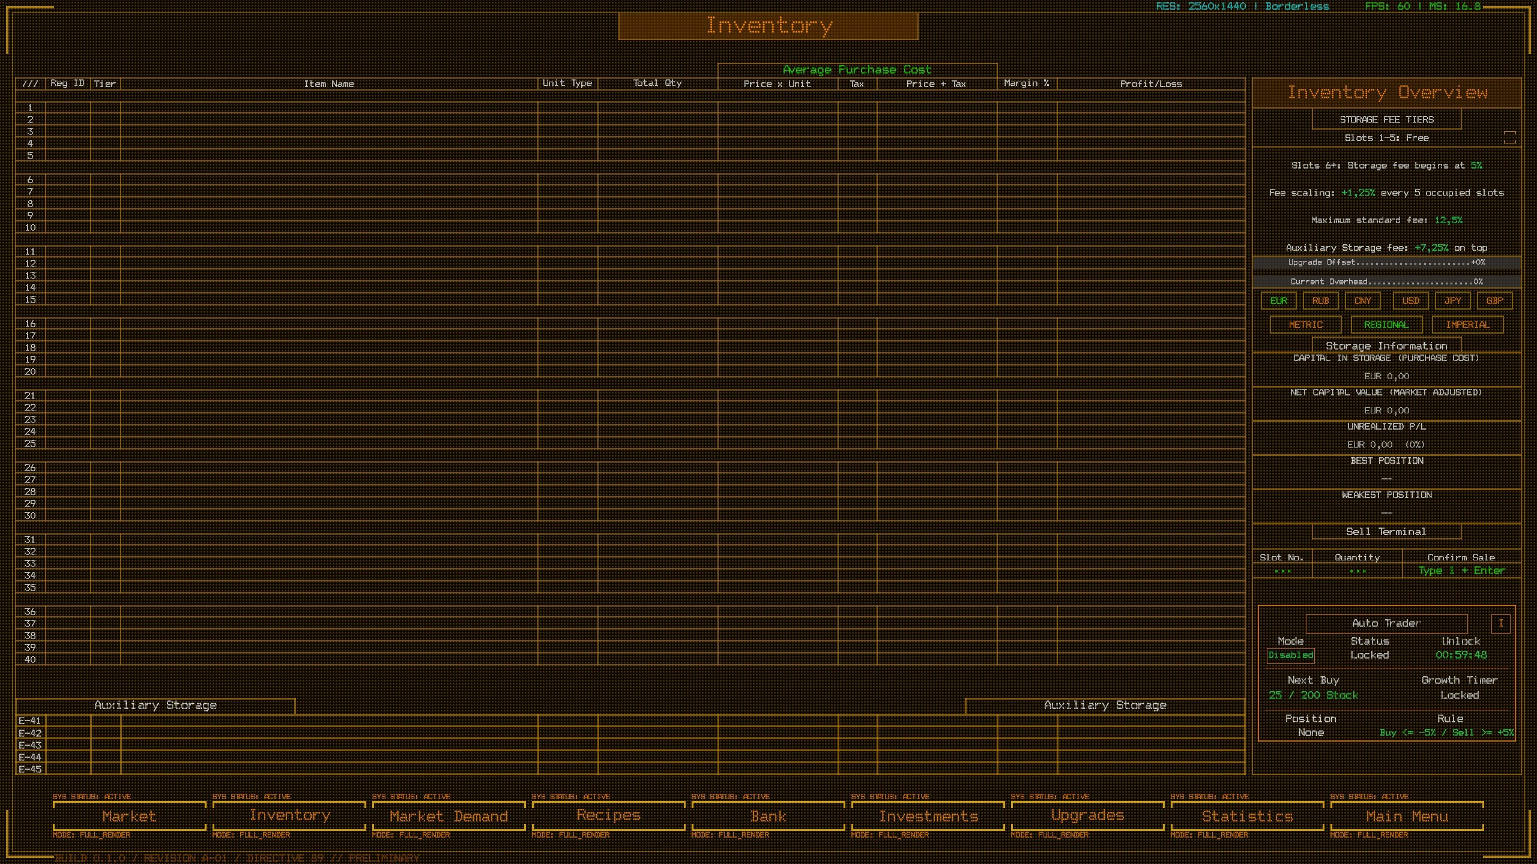Click the 25 / 200 Stock value
1537x864 pixels.
pyautogui.click(x=1313, y=695)
